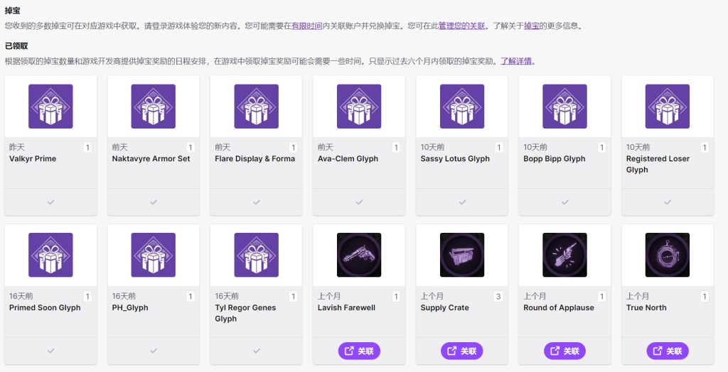
Task: Click the Registered Loser Glyph gift icon
Action: (667, 106)
